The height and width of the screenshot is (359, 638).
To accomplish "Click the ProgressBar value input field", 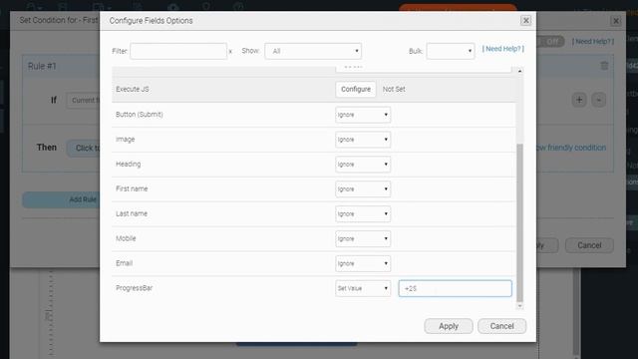I will click(455, 288).
